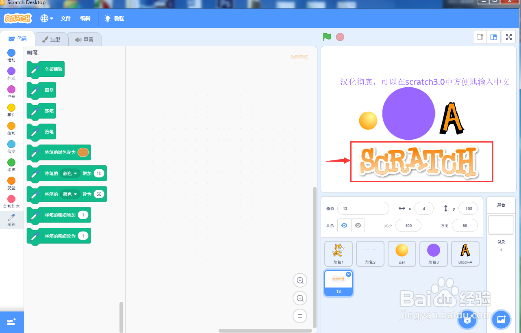The height and width of the screenshot is (333, 521).
Task: Switch to the 造型 tab
Action: pos(52,39)
